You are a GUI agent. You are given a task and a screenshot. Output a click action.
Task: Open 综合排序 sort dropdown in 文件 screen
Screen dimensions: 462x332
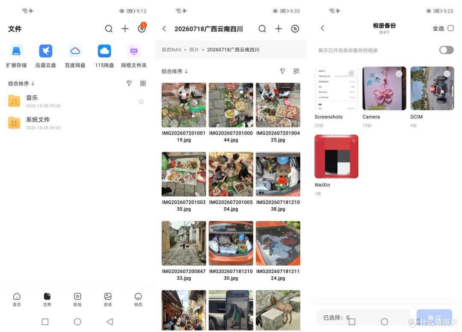pos(21,83)
